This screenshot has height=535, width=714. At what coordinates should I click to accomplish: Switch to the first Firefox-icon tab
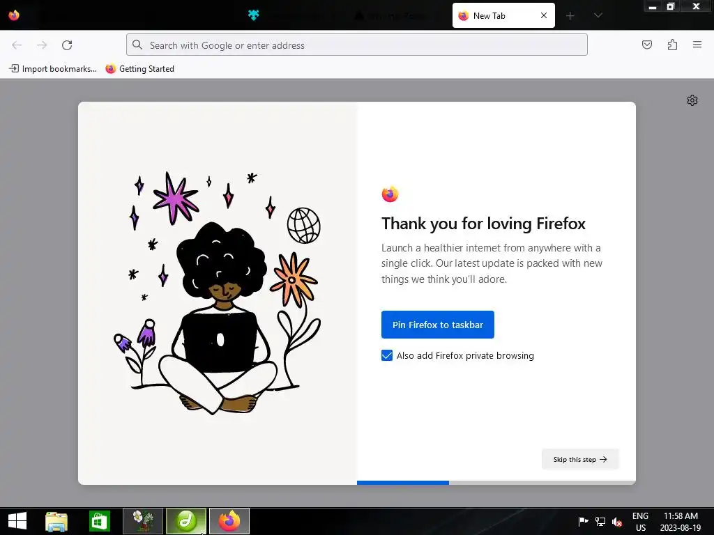[14, 15]
